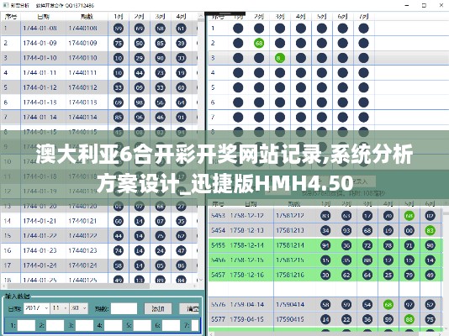Viewport: 449px width, 336px height.
Task: Select the period cell 17590414
Action: pos(290,305)
